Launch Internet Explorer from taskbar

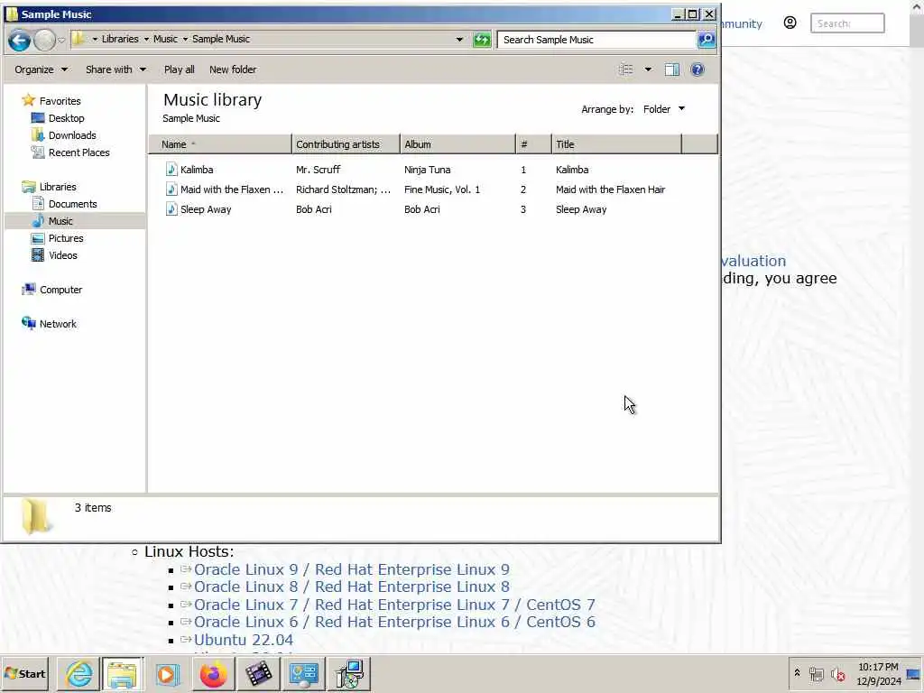79,673
